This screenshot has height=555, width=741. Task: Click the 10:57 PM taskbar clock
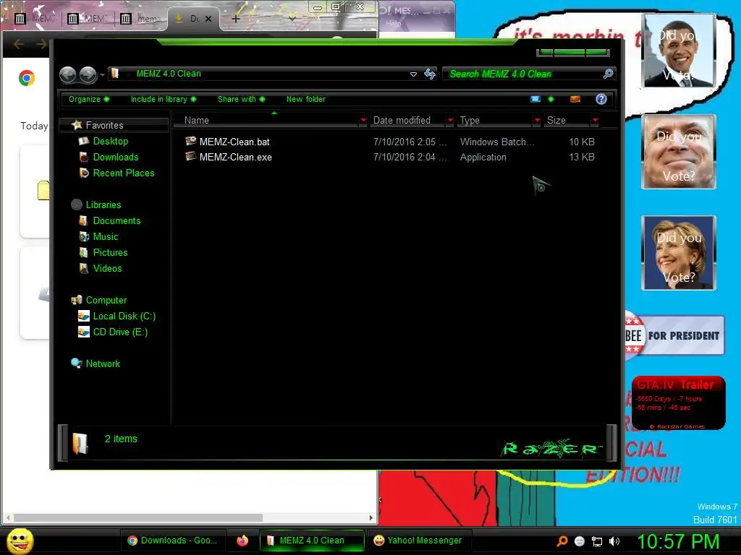(678, 541)
